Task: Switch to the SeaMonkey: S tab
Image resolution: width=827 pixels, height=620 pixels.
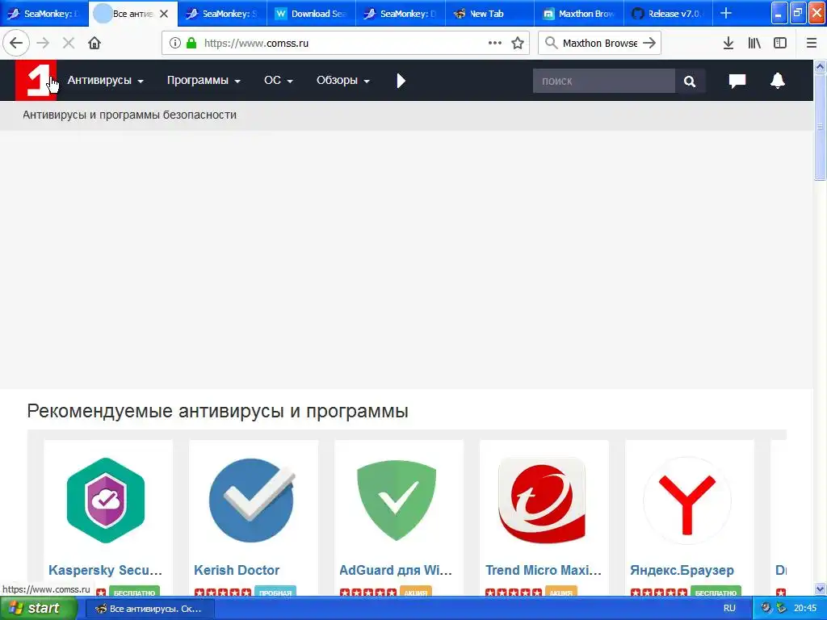Action: (222, 14)
